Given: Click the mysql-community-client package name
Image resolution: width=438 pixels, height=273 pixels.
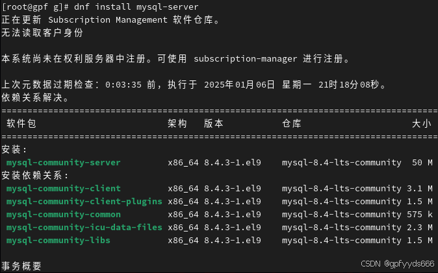Looking at the screenshot, I should tap(64, 189).
